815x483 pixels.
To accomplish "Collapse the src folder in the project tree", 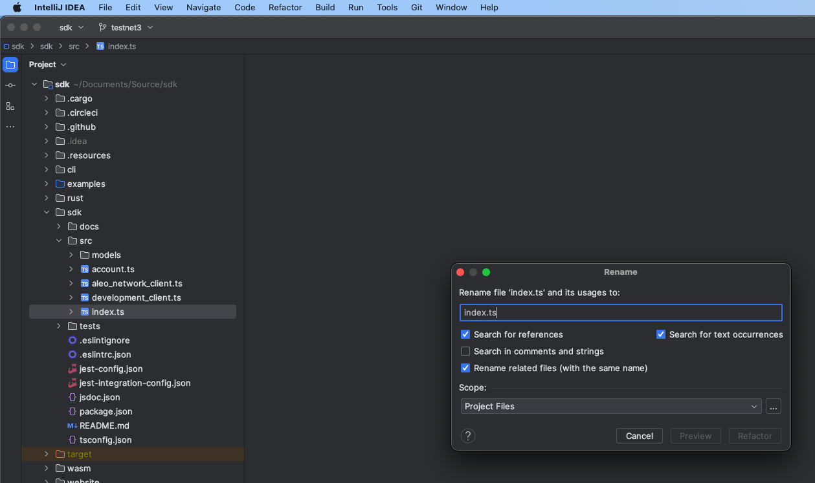I will click(x=59, y=241).
